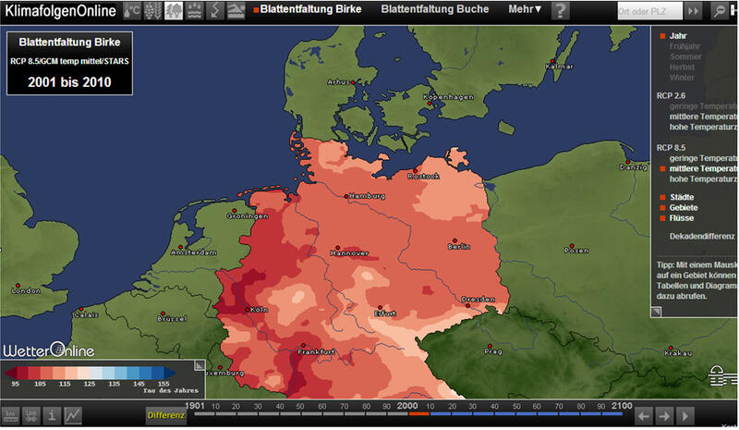Click the help question mark icon
The image size is (739, 430).
(560, 11)
